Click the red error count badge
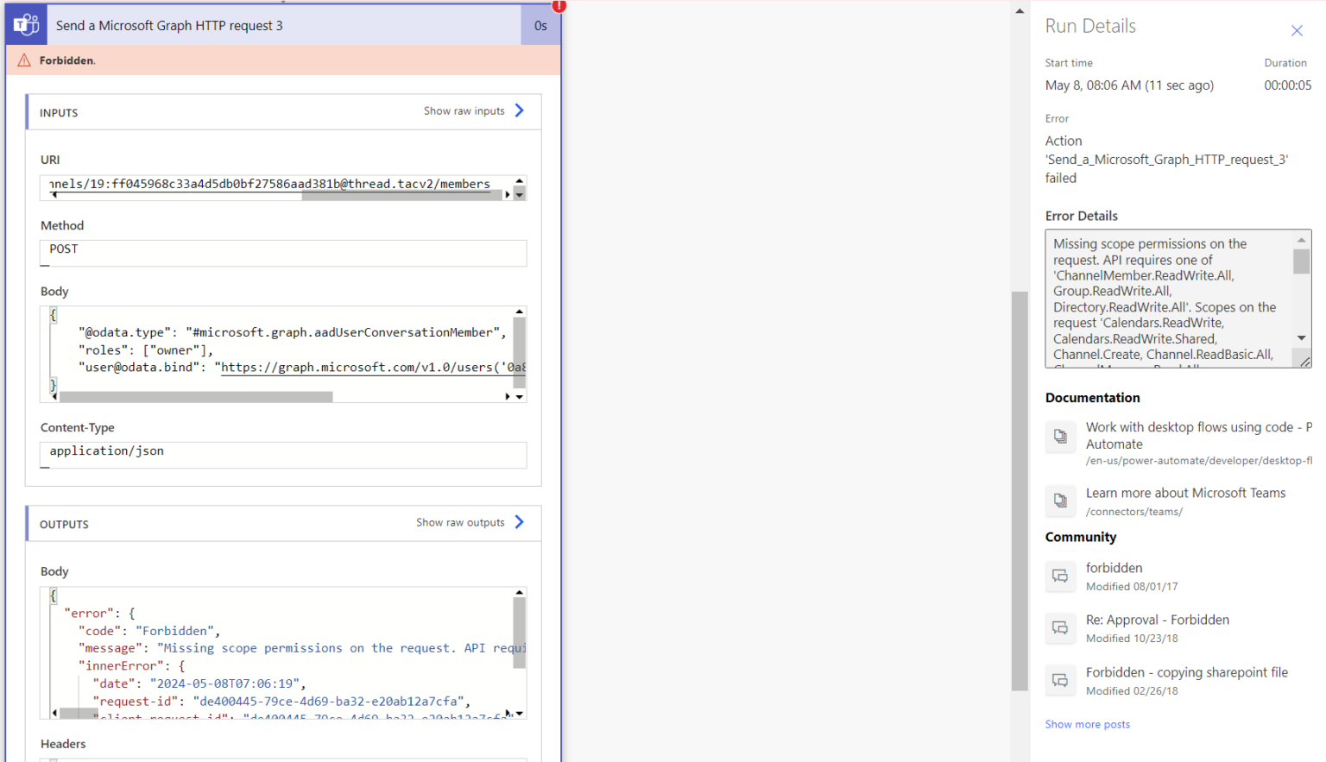The height and width of the screenshot is (762, 1326). 558,6
